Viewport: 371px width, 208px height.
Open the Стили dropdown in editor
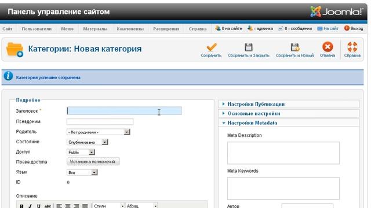click(x=108, y=206)
